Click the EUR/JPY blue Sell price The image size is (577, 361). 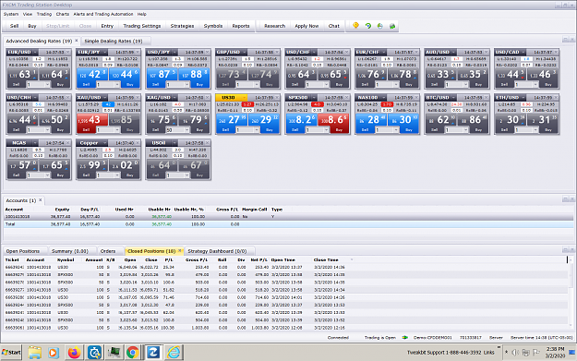(92, 75)
